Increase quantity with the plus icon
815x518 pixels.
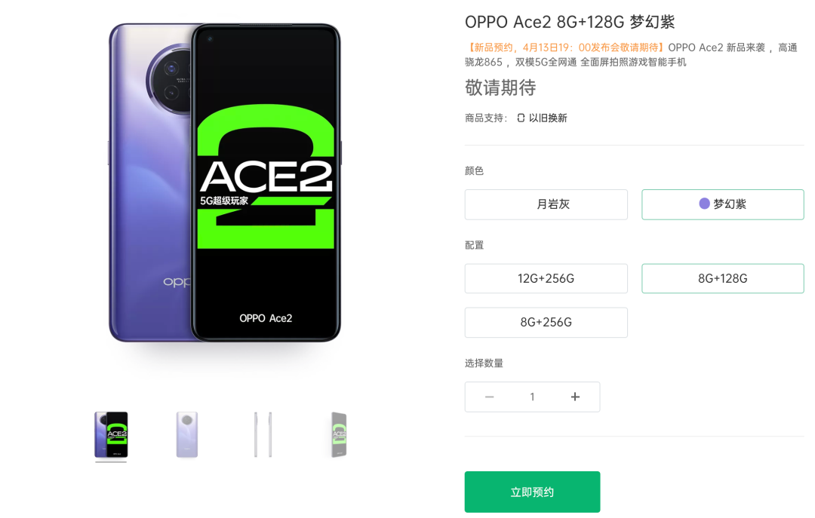point(575,397)
